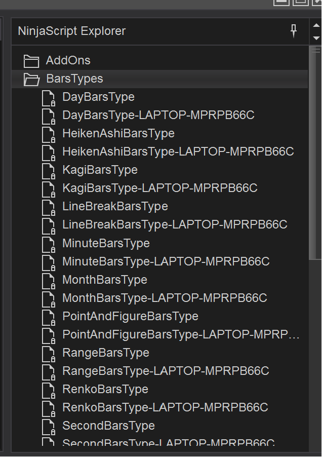Select the DayBarsType entry
322x457 pixels.
pyautogui.click(x=98, y=97)
